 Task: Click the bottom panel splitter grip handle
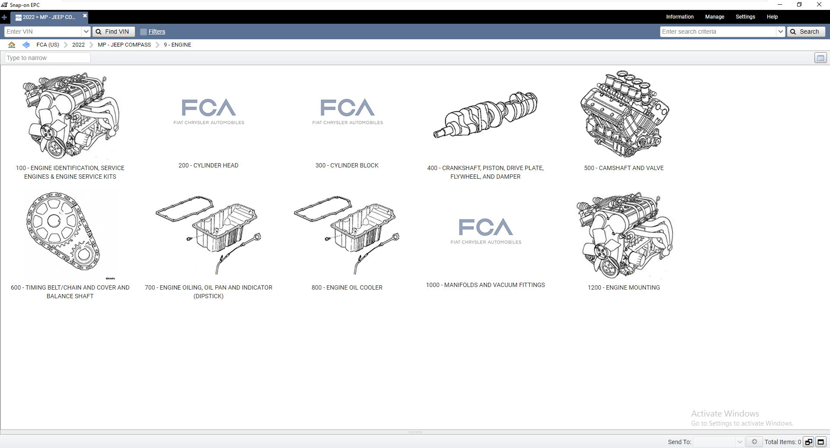tap(415, 432)
